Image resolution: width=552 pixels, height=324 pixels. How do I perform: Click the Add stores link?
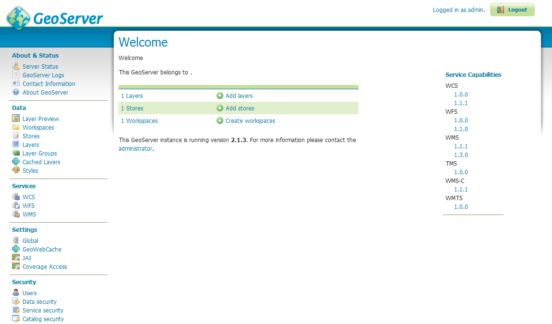tap(240, 108)
